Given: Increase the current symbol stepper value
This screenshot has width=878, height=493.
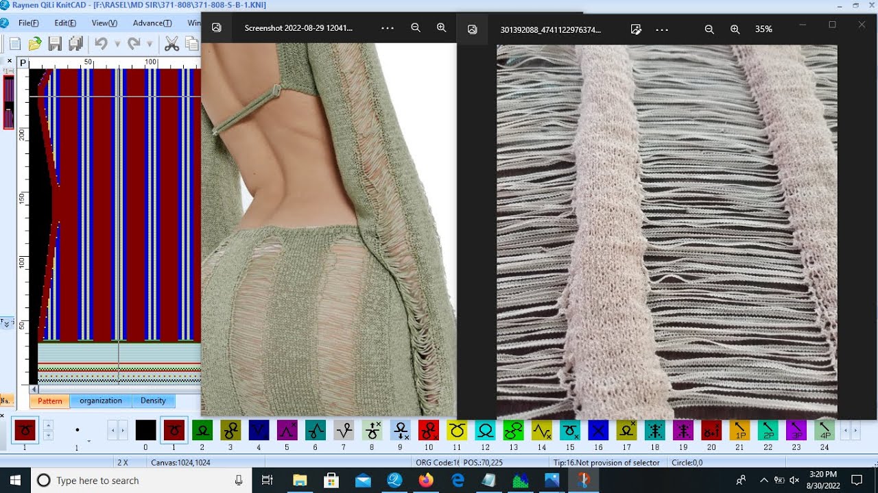Looking at the screenshot, I should (x=48, y=425).
